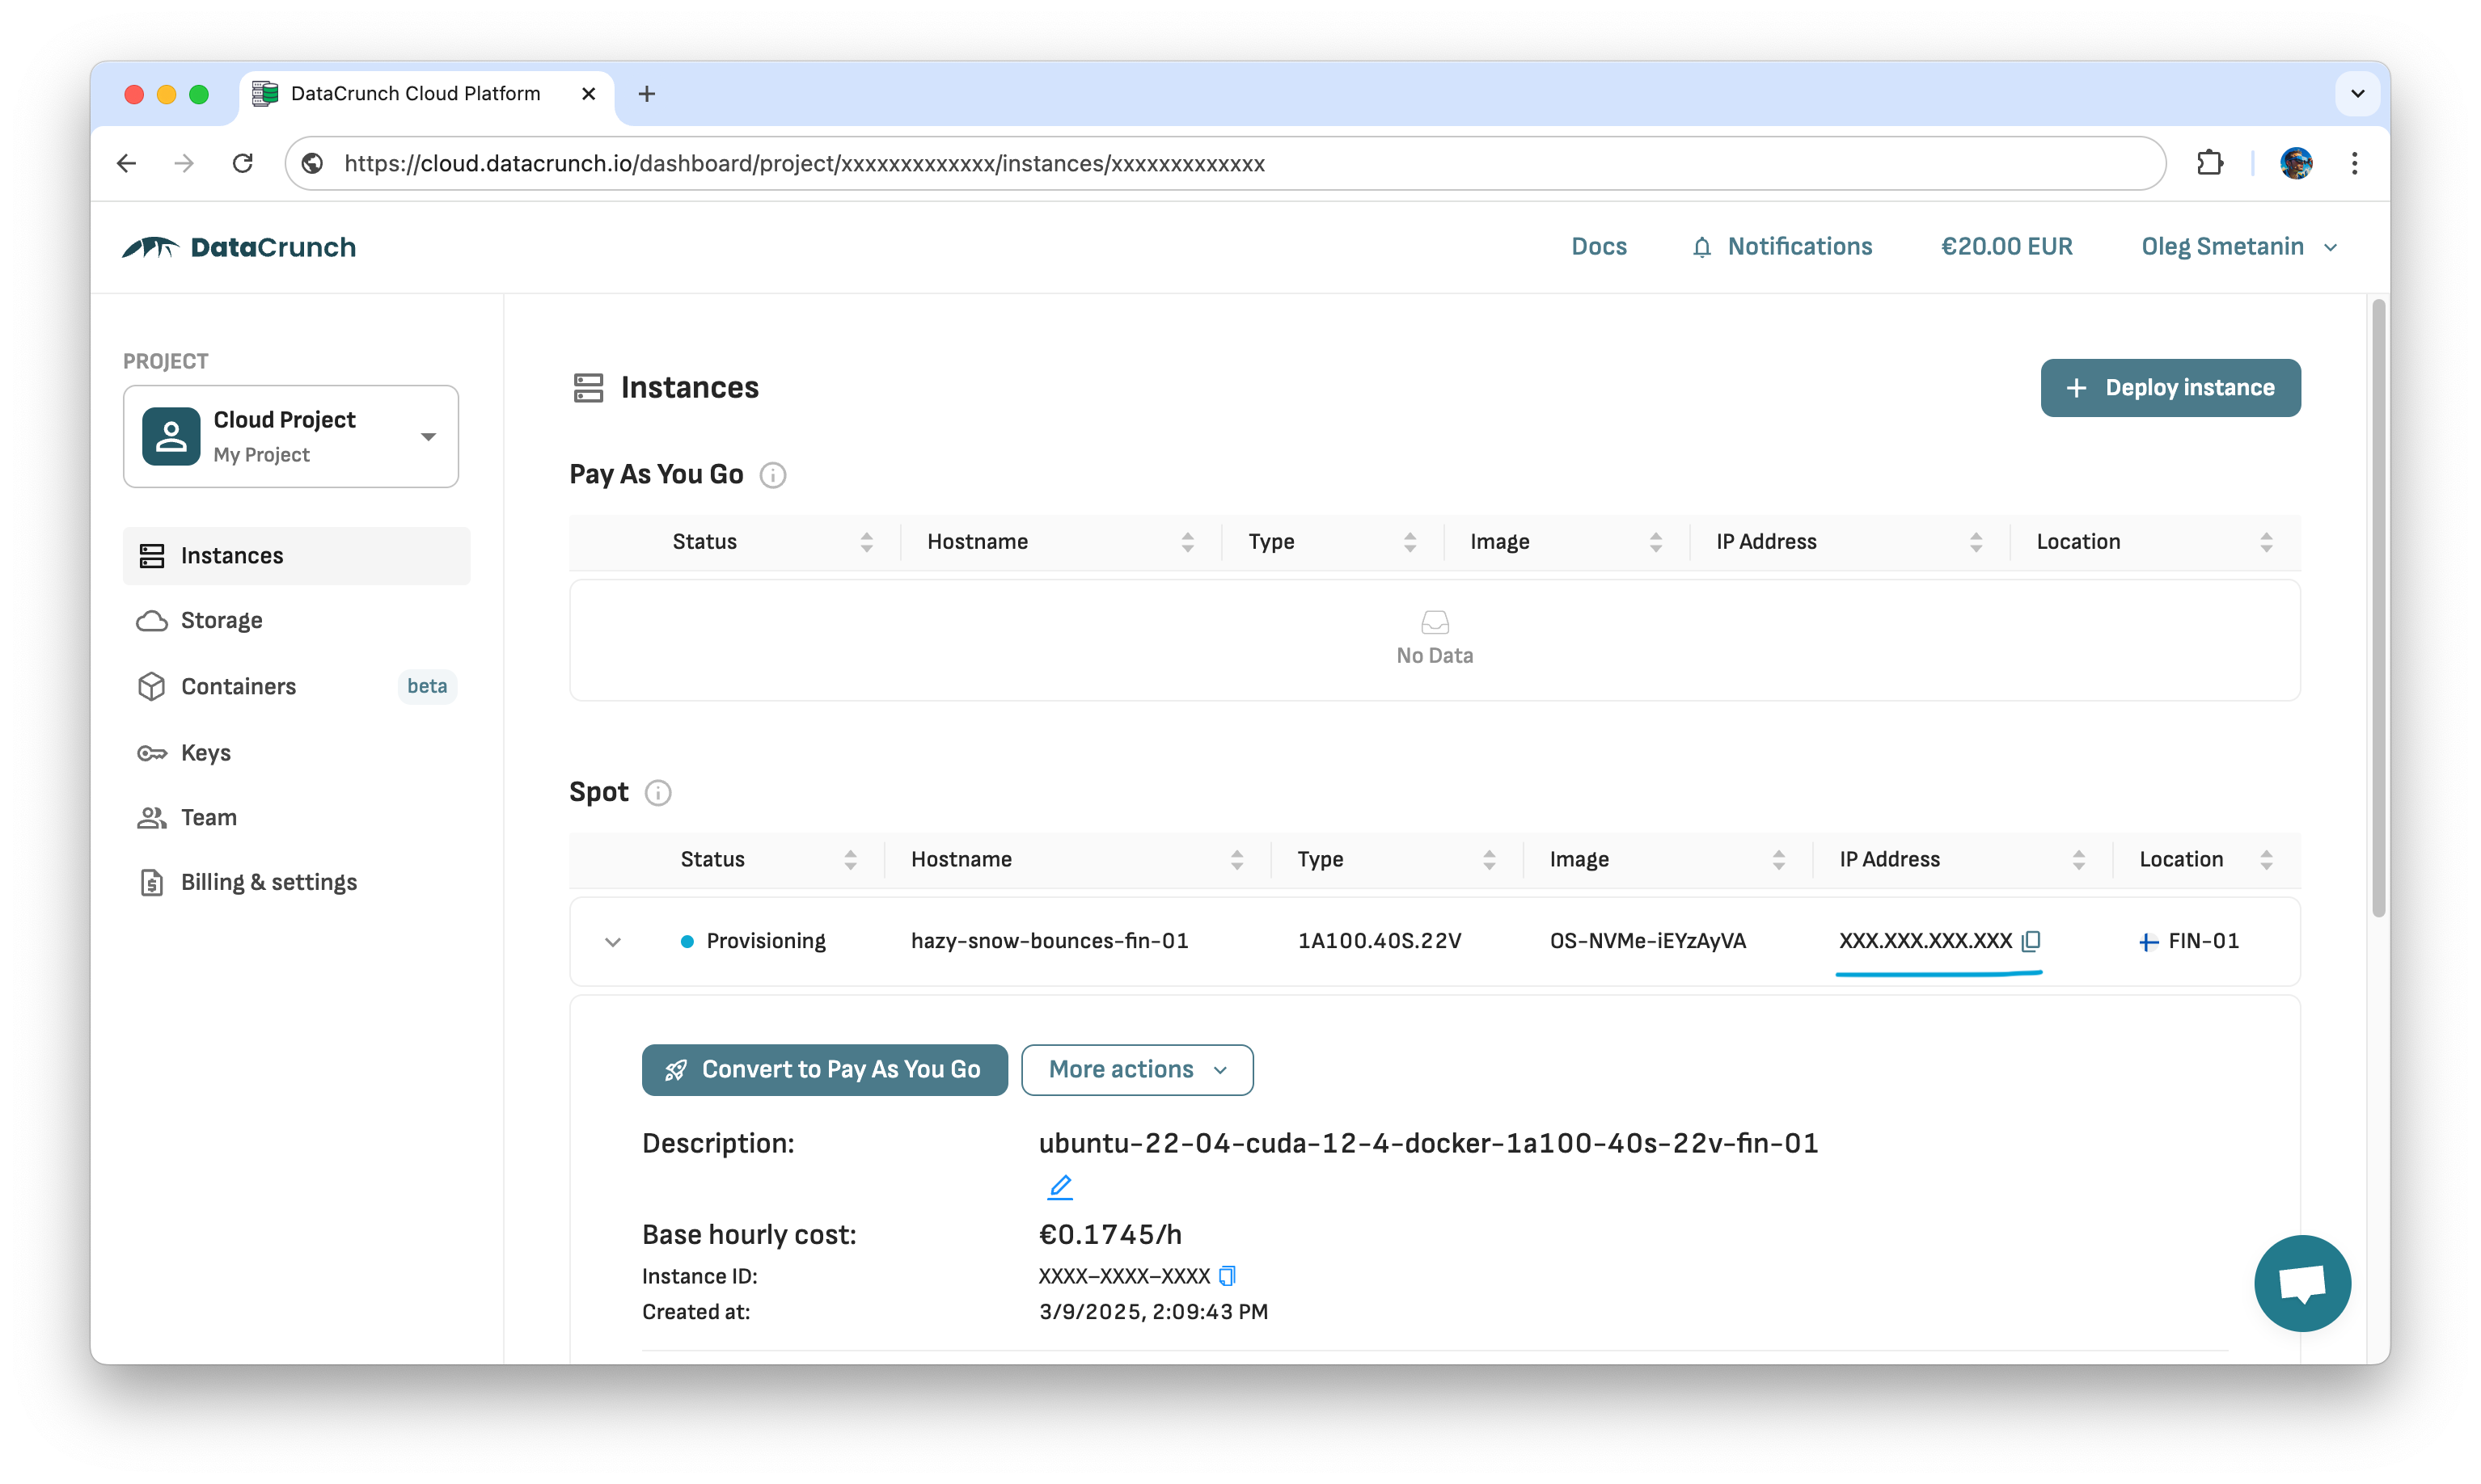
Task: Deploy a new instance
Action: click(x=2169, y=388)
